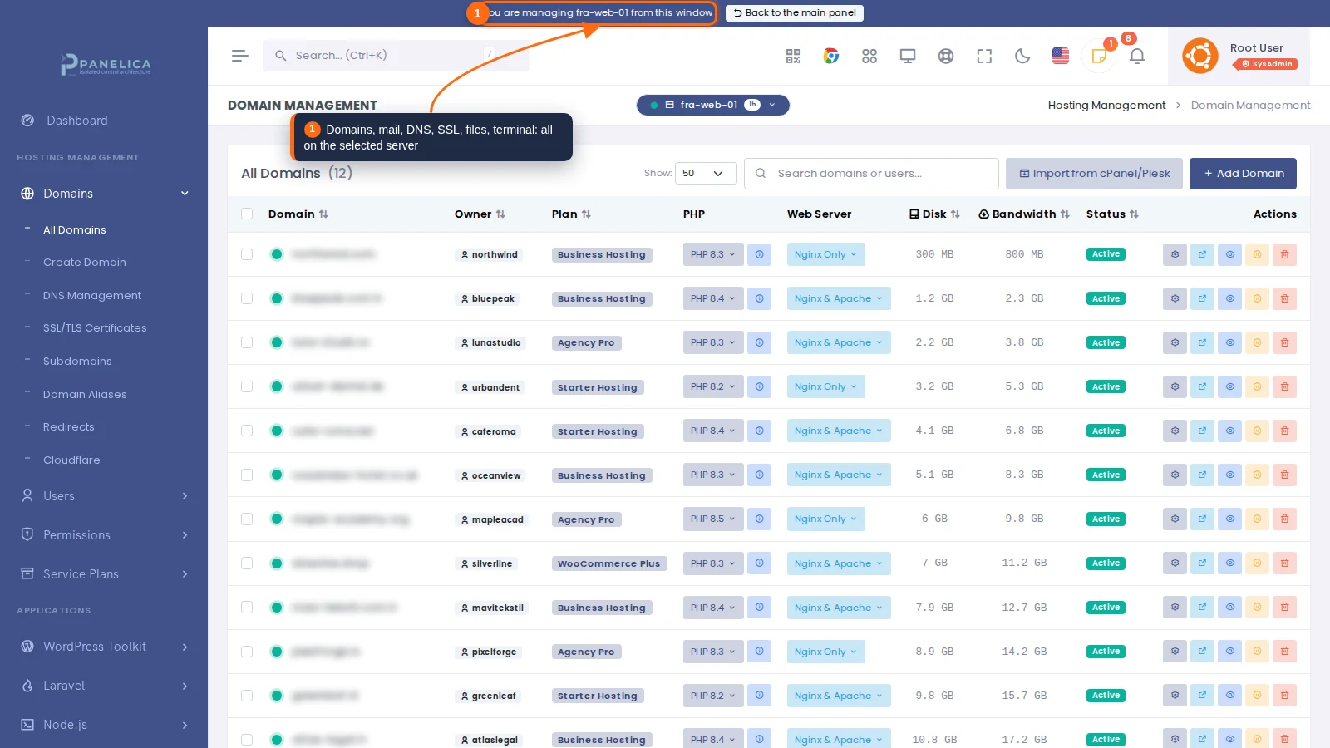The image size is (1330, 748).
Task: Open Subdomains submenu item
Action: click(77, 362)
